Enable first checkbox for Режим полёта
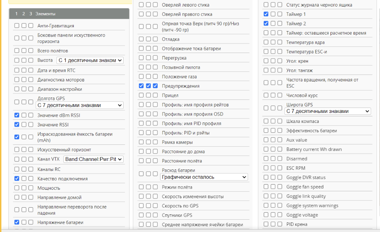 click(x=141, y=187)
